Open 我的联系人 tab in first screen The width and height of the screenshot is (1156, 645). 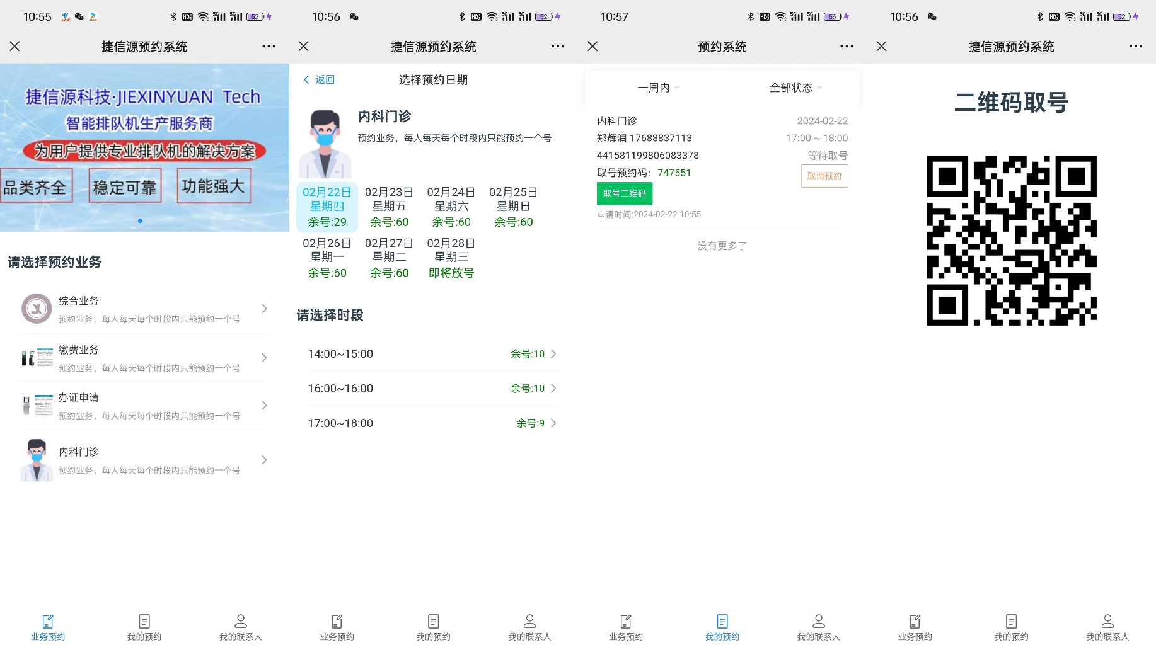pos(240,627)
